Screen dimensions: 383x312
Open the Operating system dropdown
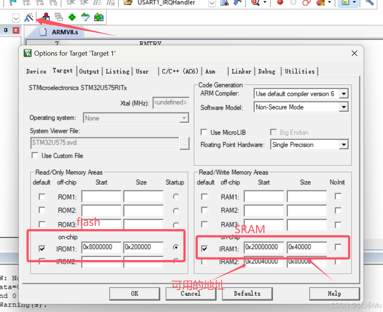point(184,118)
